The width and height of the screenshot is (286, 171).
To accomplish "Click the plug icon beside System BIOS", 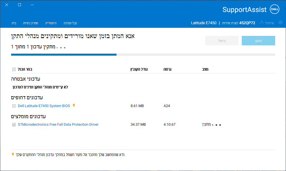I will 74,105.
